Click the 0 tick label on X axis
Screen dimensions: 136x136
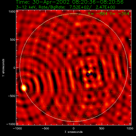click(74, 128)
